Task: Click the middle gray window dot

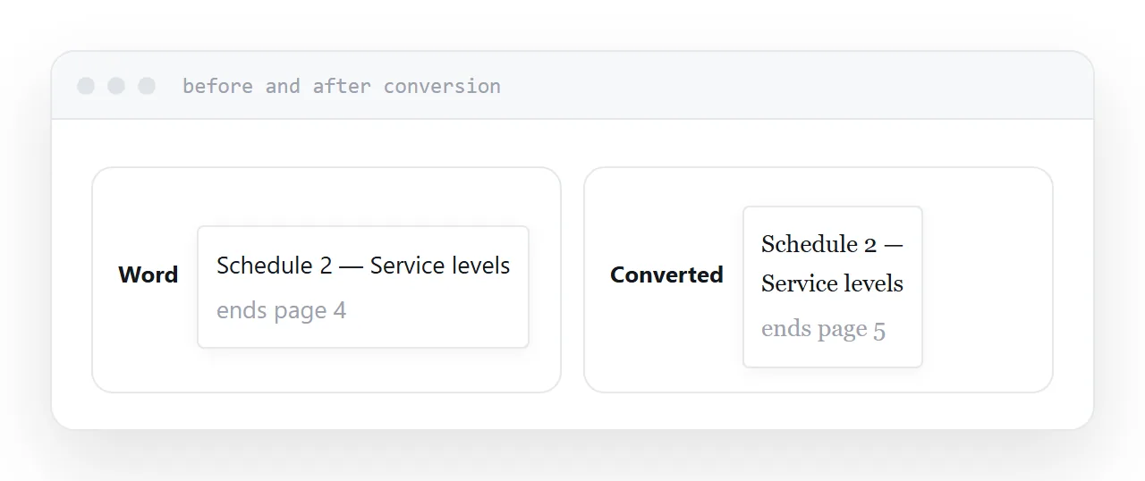Action: 116,86
